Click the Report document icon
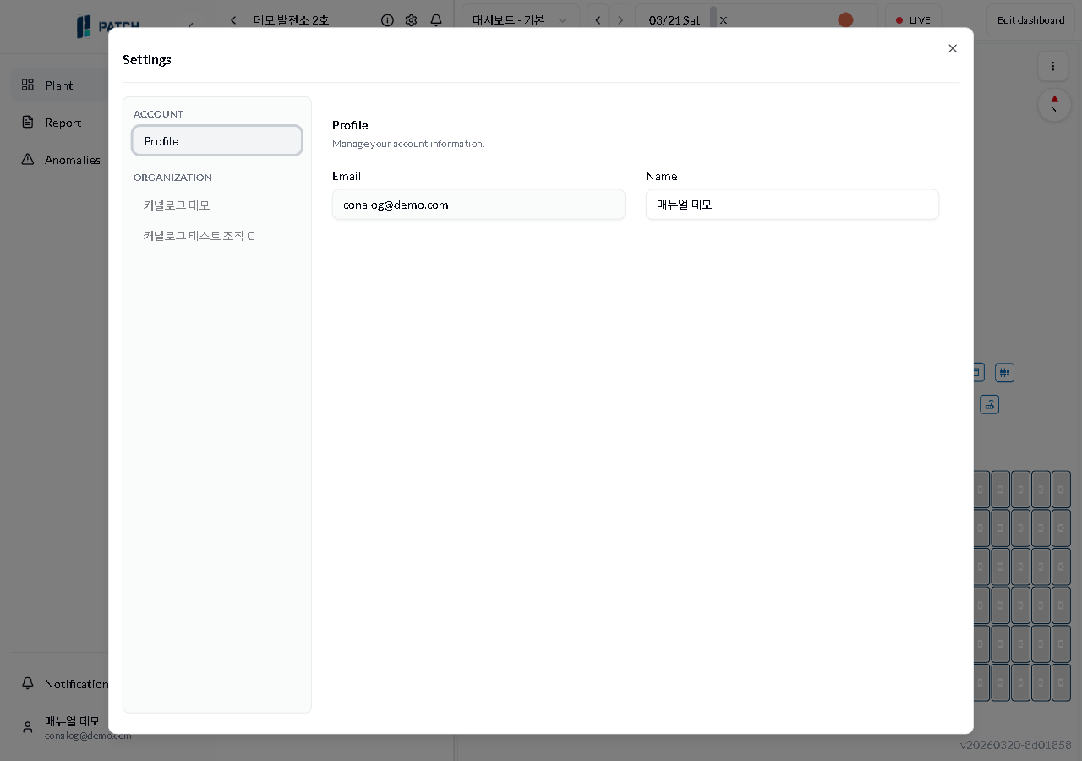The height and width of the screenshot is (761, 1082). tap(28, 122)
